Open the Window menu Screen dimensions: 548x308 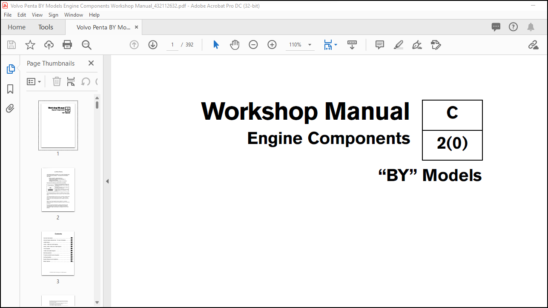click(x=74, y=14)
